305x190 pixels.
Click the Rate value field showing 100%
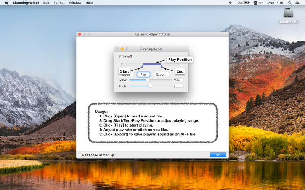pos(178,80)
